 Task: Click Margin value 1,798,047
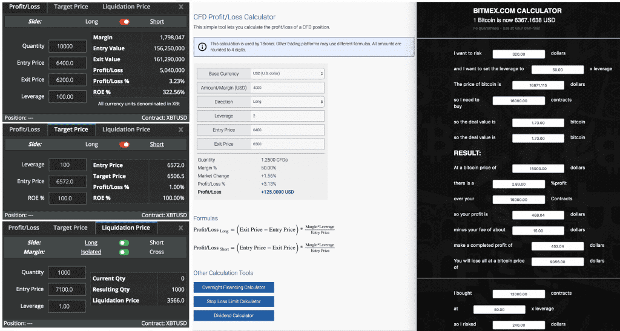click(x=172, y=38)
